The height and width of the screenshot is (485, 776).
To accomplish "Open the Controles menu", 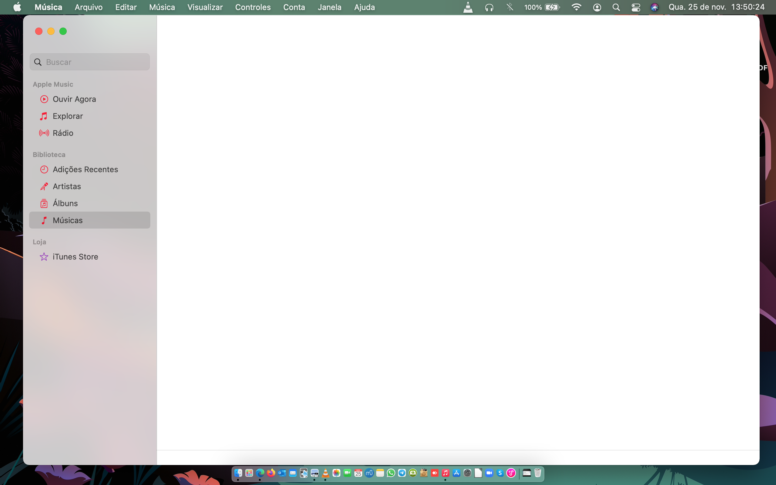I will coord(253,7).
